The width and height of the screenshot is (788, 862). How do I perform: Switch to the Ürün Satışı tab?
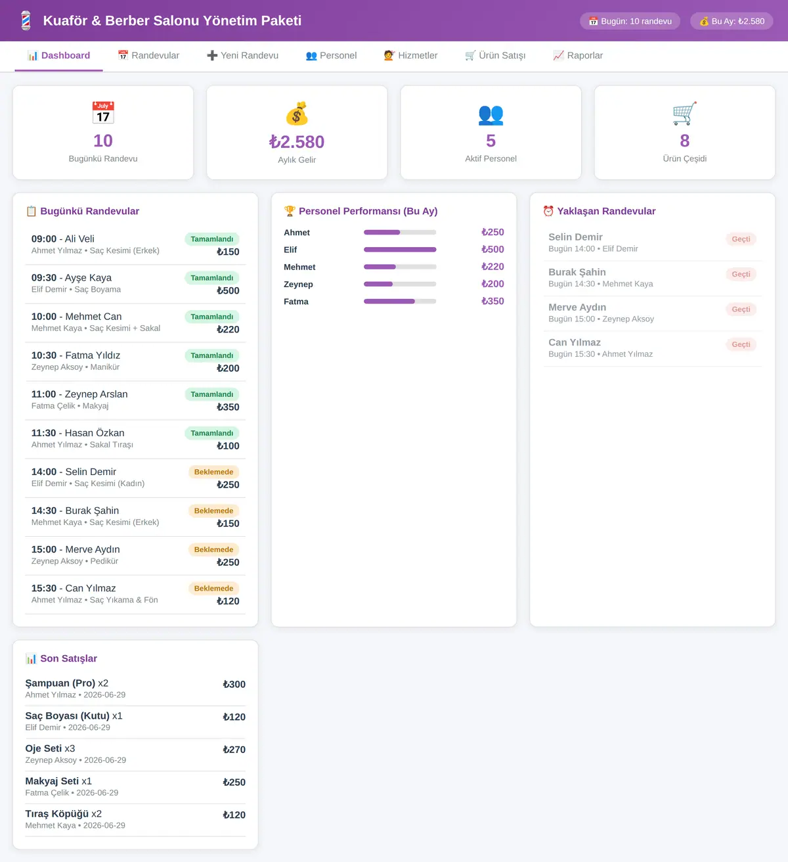click(x=495, y=56)
